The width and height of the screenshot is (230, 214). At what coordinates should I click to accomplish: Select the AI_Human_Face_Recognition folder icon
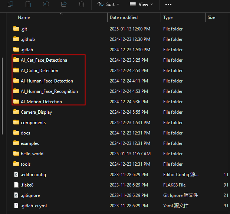(x=16, y=91)
